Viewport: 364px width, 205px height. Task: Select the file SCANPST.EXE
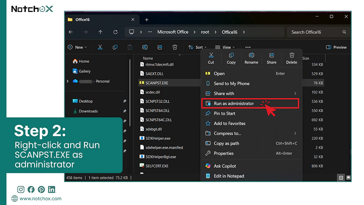[x=154, y=83]
